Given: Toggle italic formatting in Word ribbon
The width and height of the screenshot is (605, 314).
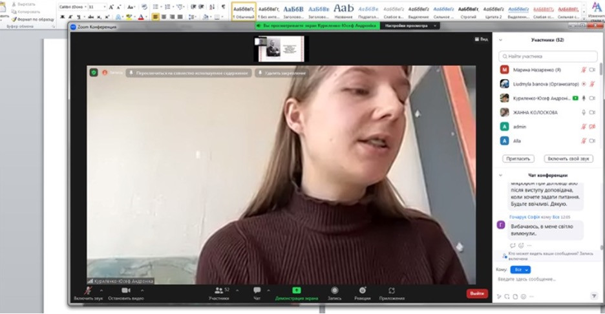Looking at the screenshot, I should [70, 17].
